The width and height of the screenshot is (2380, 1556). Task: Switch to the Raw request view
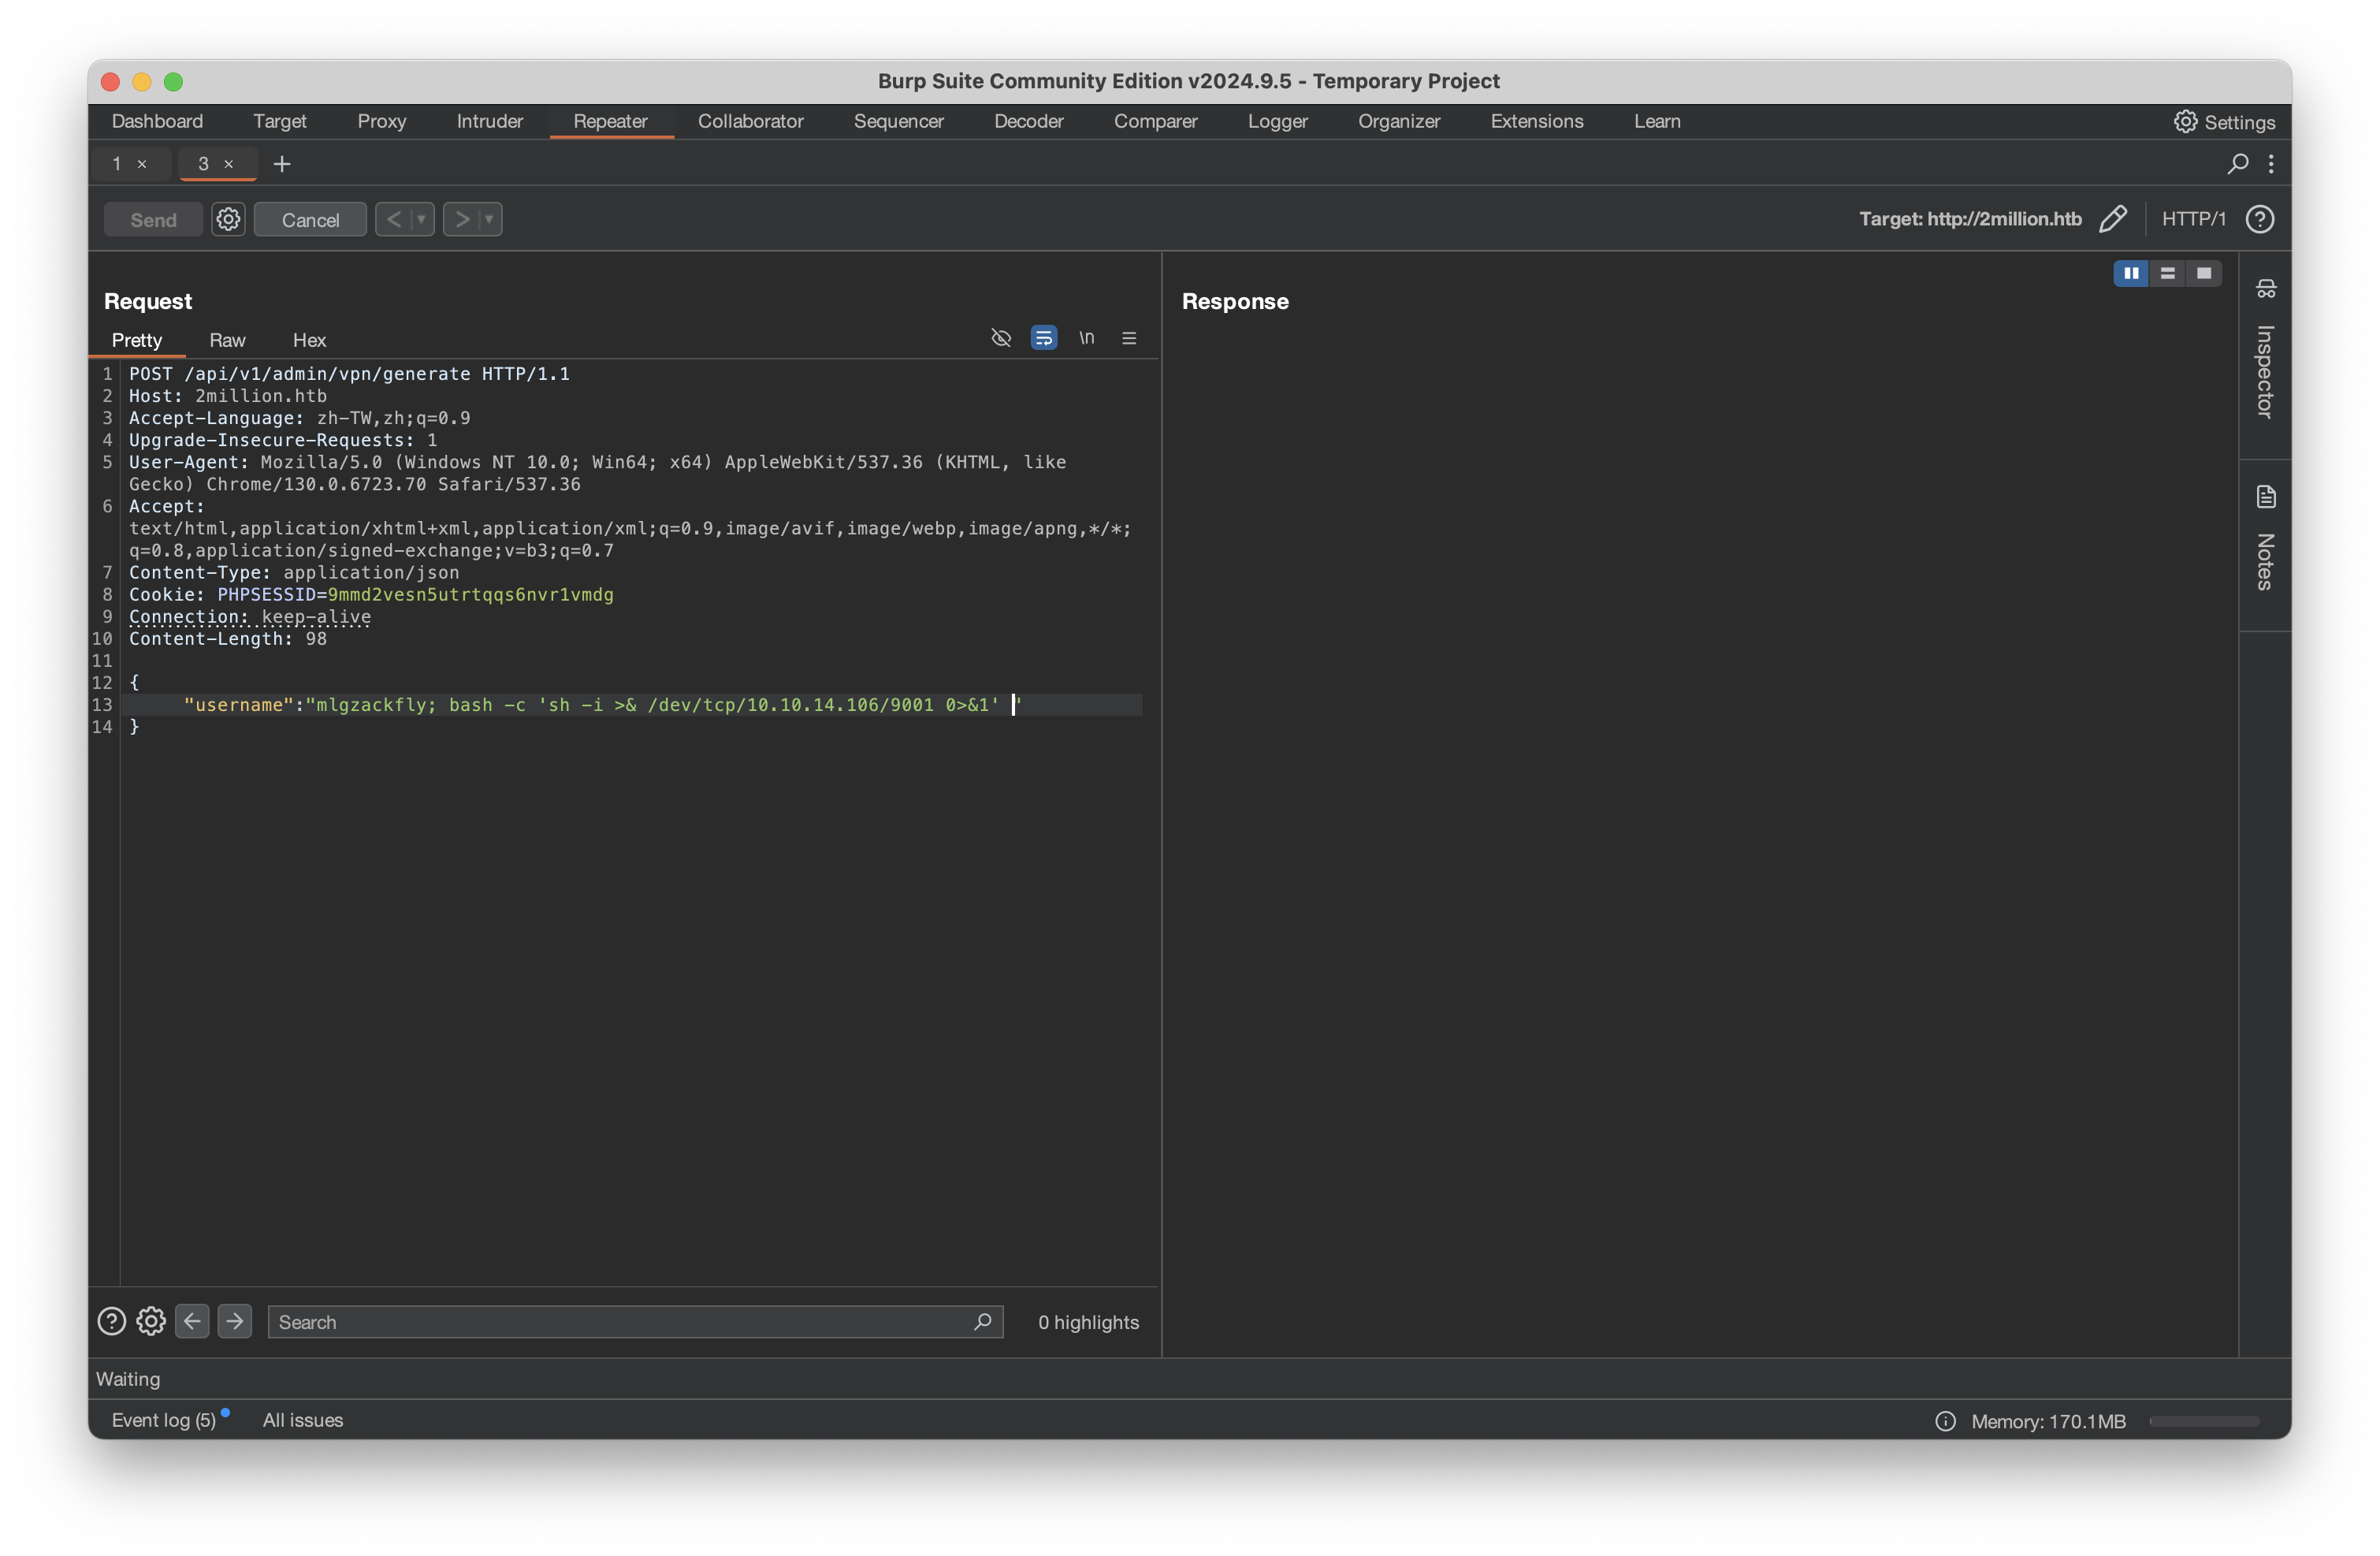(227, 340)
